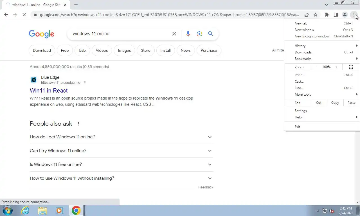Click Chrome icon in taskbar
Viewport: 360px width, 216px height.
click(x=76, y=210)
